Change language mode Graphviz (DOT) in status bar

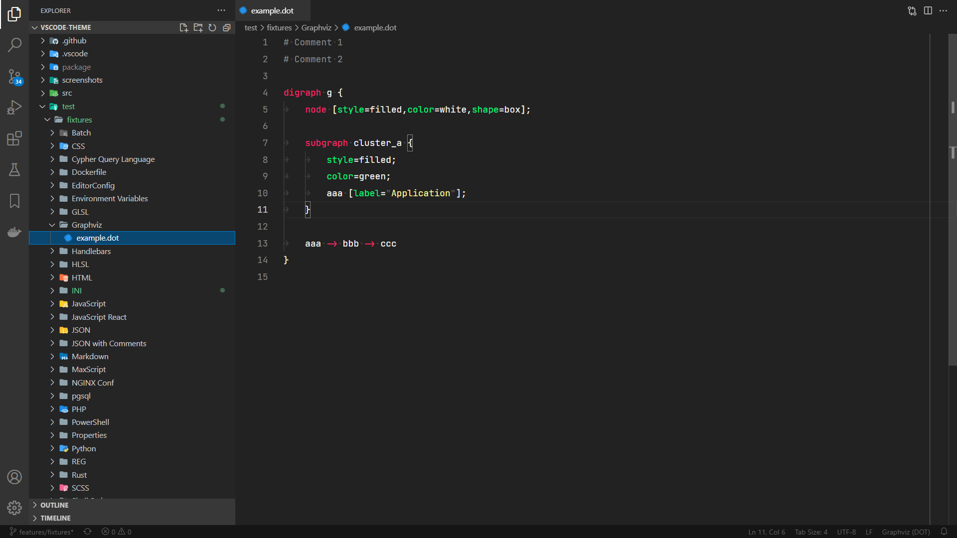point(906,532)
